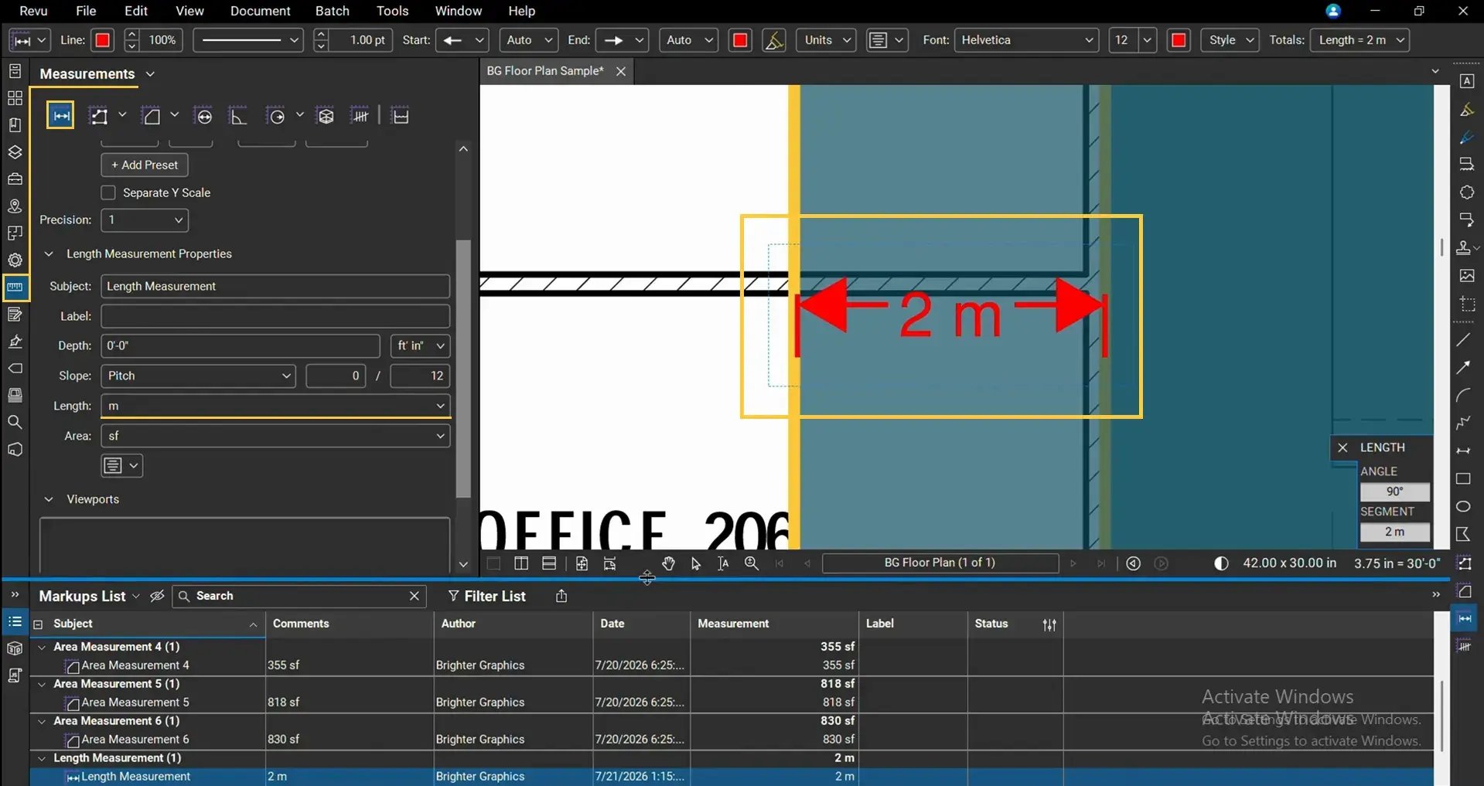Click the Calibrate tool icon
1484x786 pixels.
400,116
